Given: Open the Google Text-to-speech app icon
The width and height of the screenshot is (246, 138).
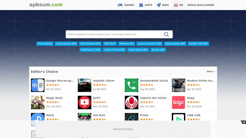Looking at the screenshot, I should click(38, 85).
